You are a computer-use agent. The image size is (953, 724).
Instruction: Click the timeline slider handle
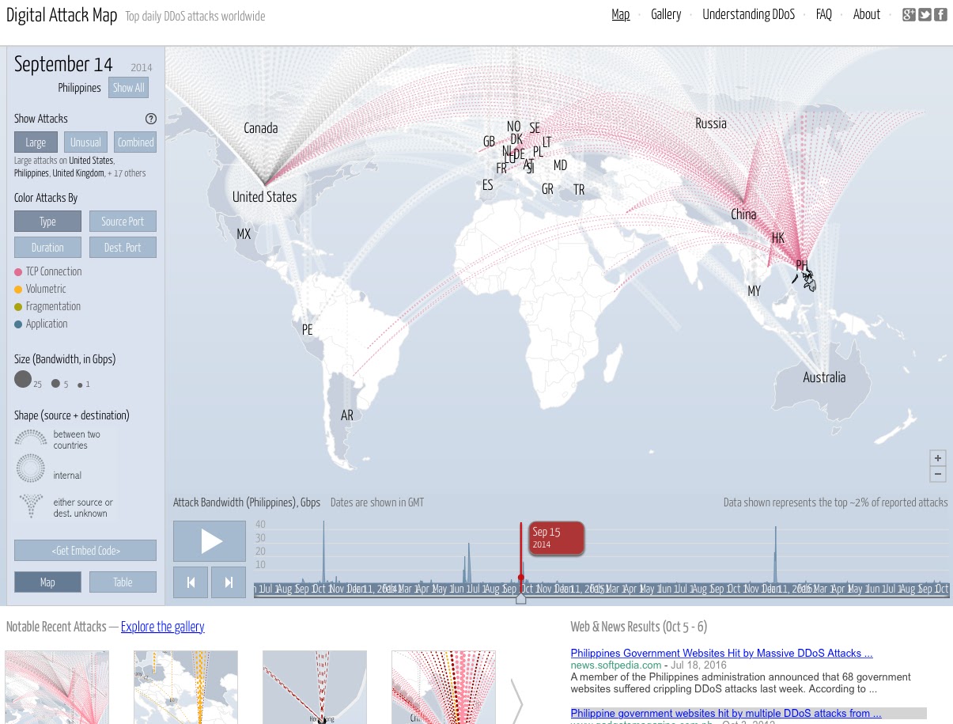coord(520,598)
